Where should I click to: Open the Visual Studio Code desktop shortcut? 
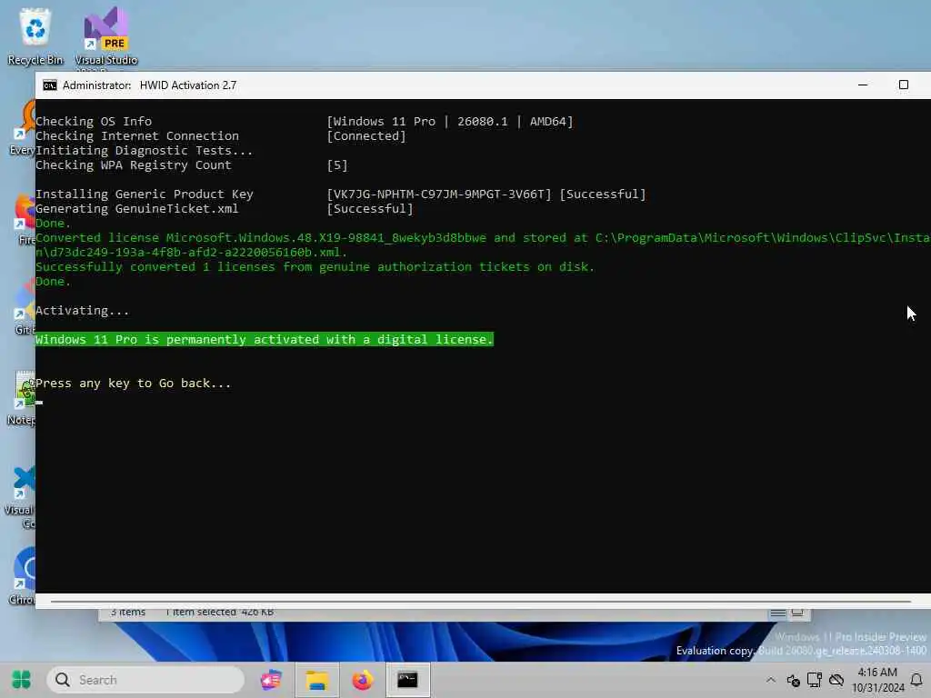coord(20,497)
